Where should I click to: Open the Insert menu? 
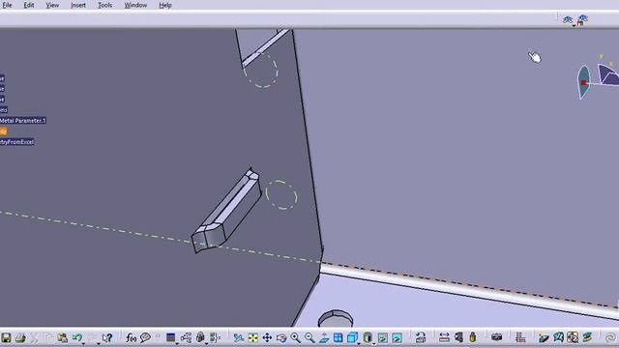[x=78, y=5]
